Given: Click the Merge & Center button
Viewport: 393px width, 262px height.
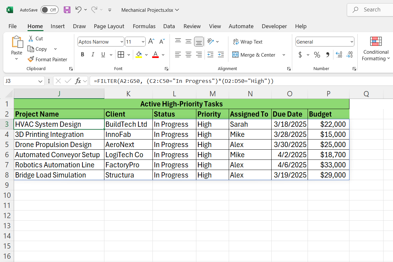Looking at the screenshot, I should tap(254, 55).
